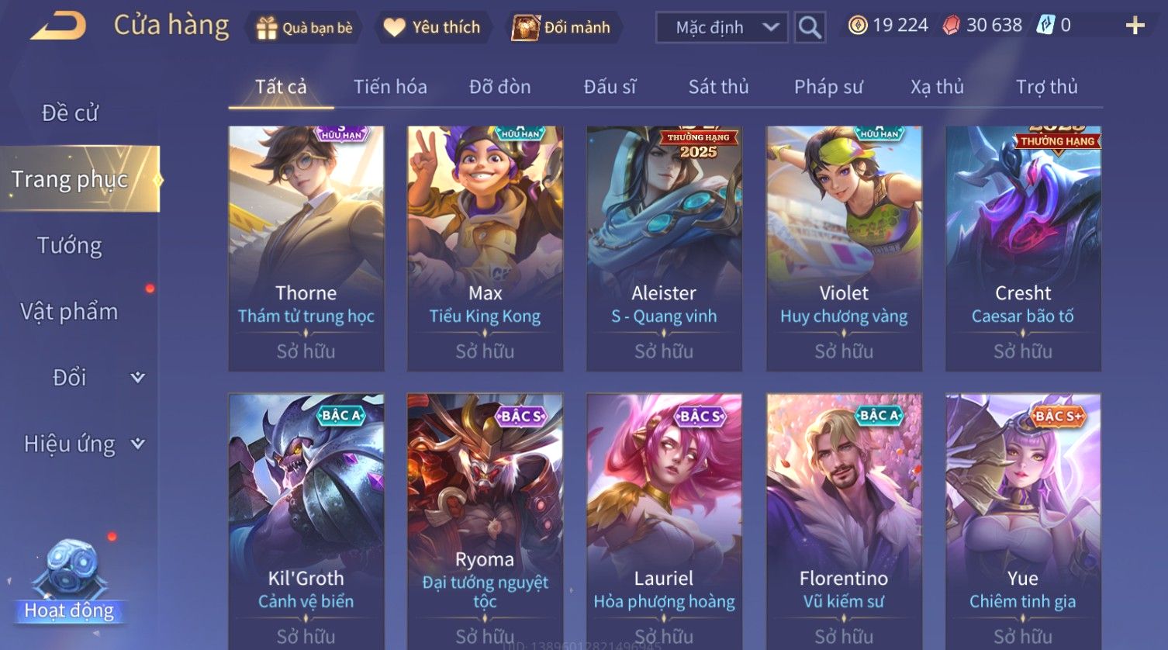The width and height of the screenshot is (1168, 650).
Task: Open Tướng in the sidebar
Action: click(70, 246)
